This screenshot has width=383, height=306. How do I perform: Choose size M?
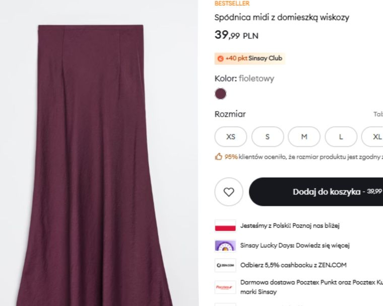(304, 137)
